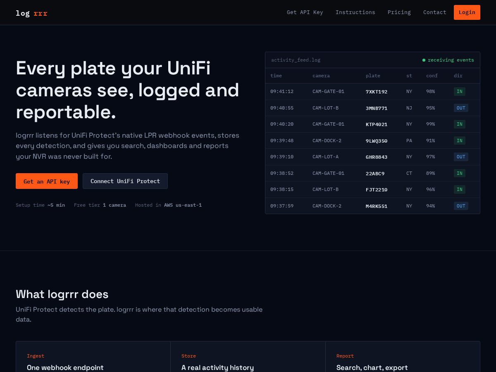Click timestamp 09:41:12
The height and width of the screenshot is (372, 496).
tap(282, 91)
